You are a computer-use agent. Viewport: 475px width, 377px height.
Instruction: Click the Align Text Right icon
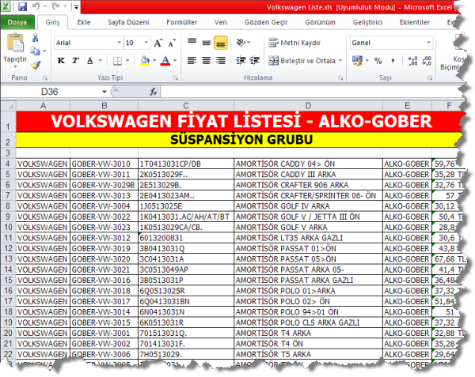tap(221, 61)
